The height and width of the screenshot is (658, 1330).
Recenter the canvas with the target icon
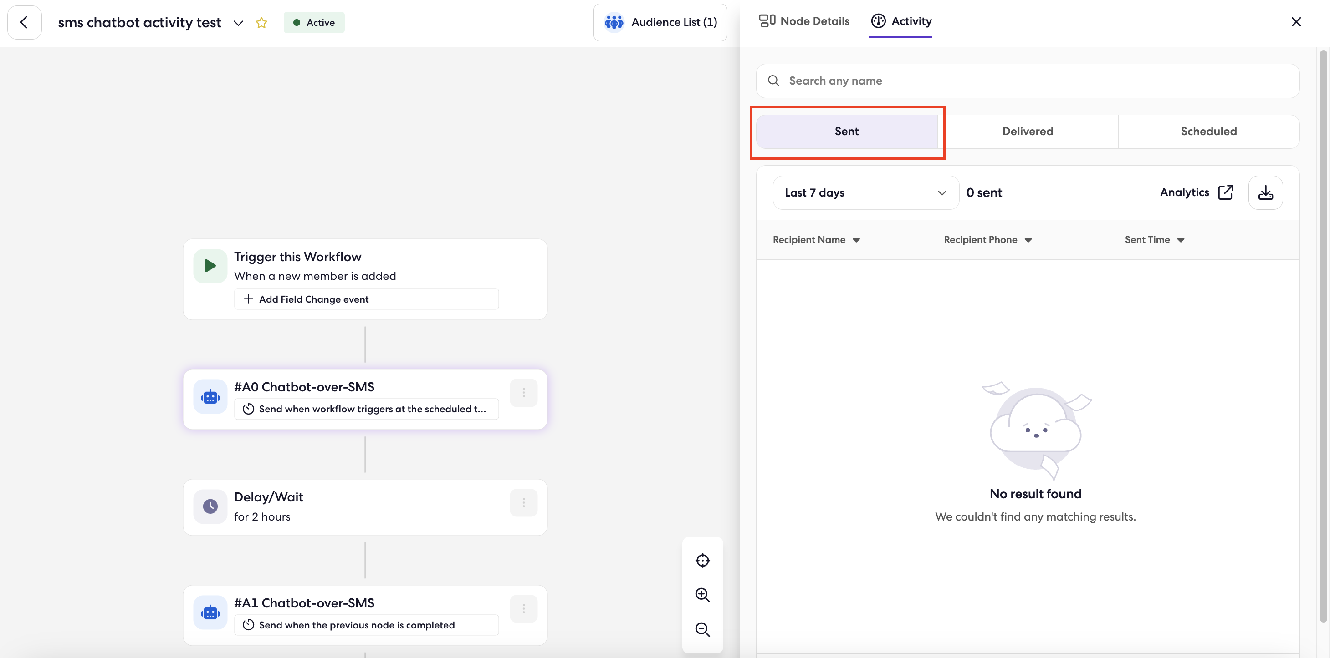pos(703,561)
